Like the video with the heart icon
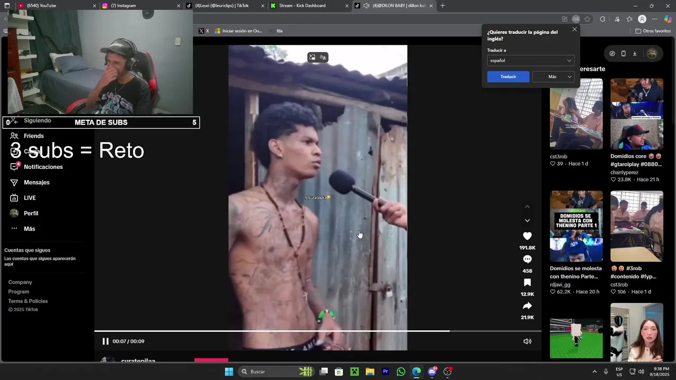Image resolution: width=676 pixels, height=380 pixels. [x=527, y=236]
